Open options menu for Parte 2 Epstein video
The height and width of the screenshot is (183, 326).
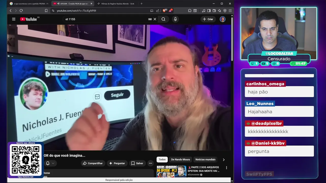coord(226,168)
